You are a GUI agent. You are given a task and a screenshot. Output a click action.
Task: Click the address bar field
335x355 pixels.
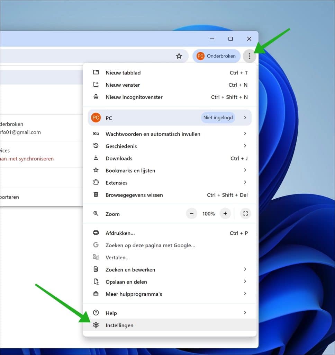pos(94,56)
